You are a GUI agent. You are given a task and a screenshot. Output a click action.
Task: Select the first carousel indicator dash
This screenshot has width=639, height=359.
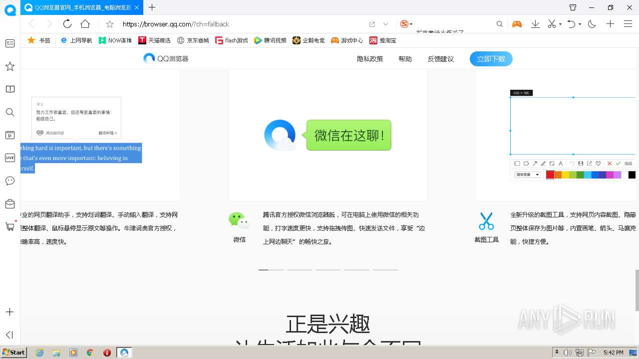271,270
